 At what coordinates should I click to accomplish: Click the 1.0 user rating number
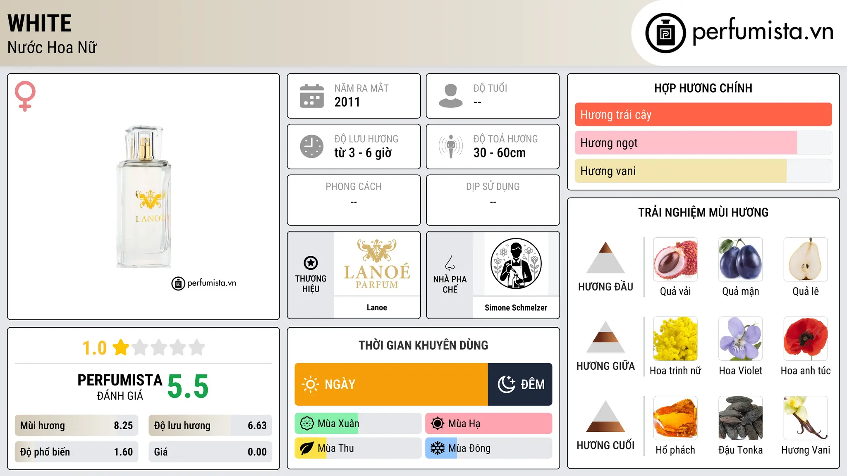click(x=94, y=348)
